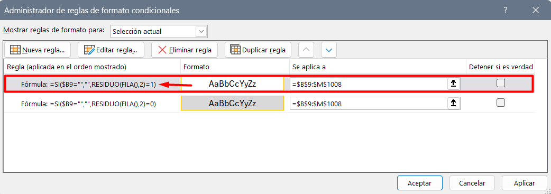
Task: Edit the range field of the =1 rule
Action: [x=368, y=84]
